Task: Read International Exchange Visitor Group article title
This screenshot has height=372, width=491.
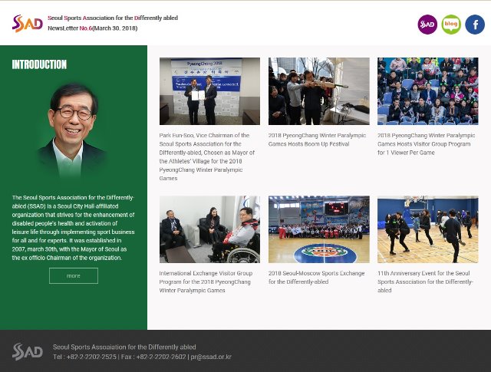Action: 206,281
